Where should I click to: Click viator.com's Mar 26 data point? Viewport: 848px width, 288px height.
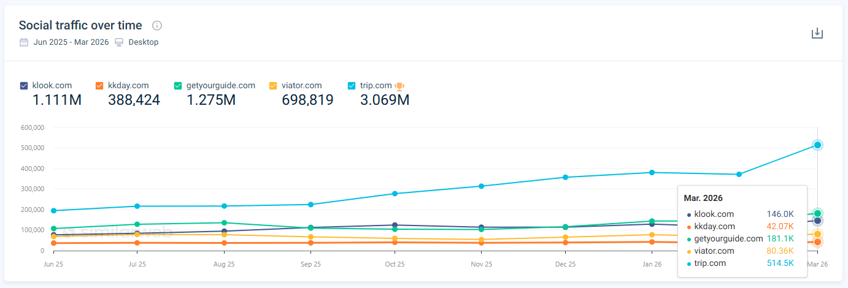817,234
